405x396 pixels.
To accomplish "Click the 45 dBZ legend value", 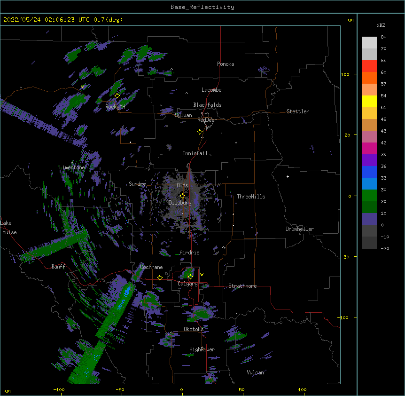I will click(383, 131).
